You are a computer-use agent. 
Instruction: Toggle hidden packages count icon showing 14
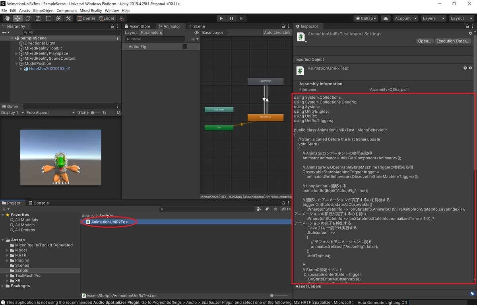(x=286, y=209)
